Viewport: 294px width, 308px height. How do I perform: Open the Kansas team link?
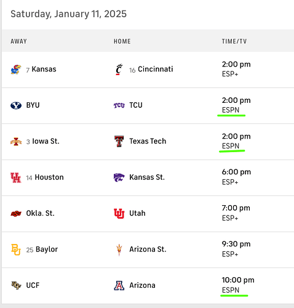coord(44,69)
